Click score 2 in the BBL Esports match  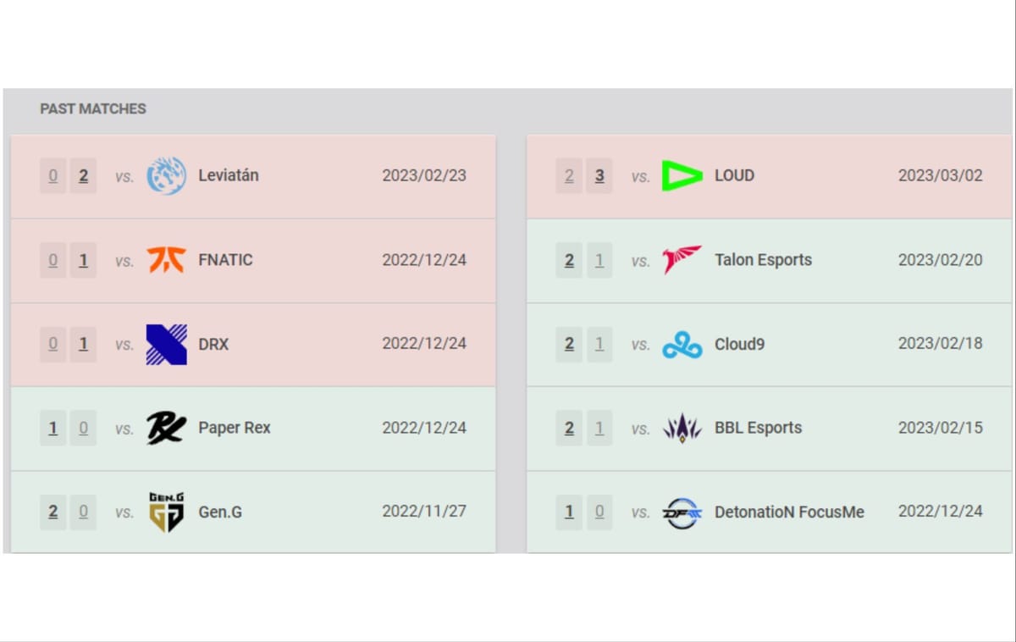click(x=569, y=428)
